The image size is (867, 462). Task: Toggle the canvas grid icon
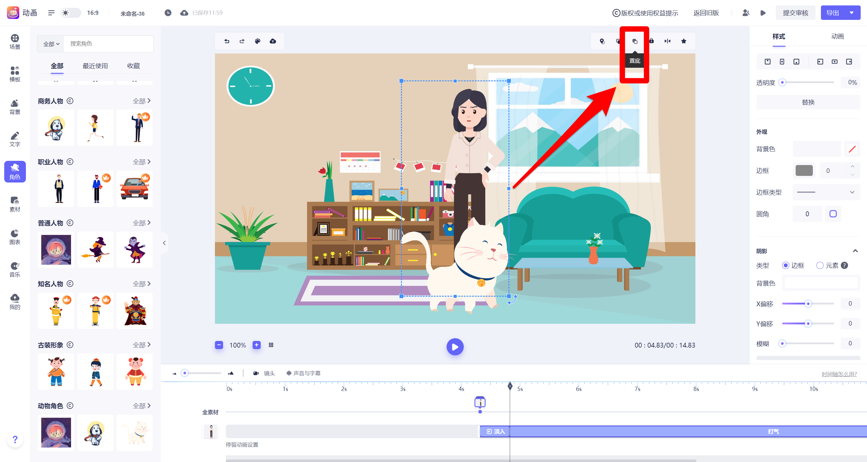(x=271, y=345)
